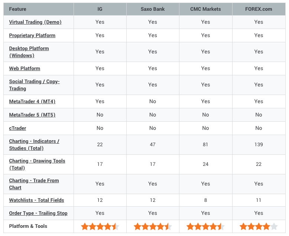Open Charting - Indicators / Studies link
289x236 pixels.
point(34,145)
